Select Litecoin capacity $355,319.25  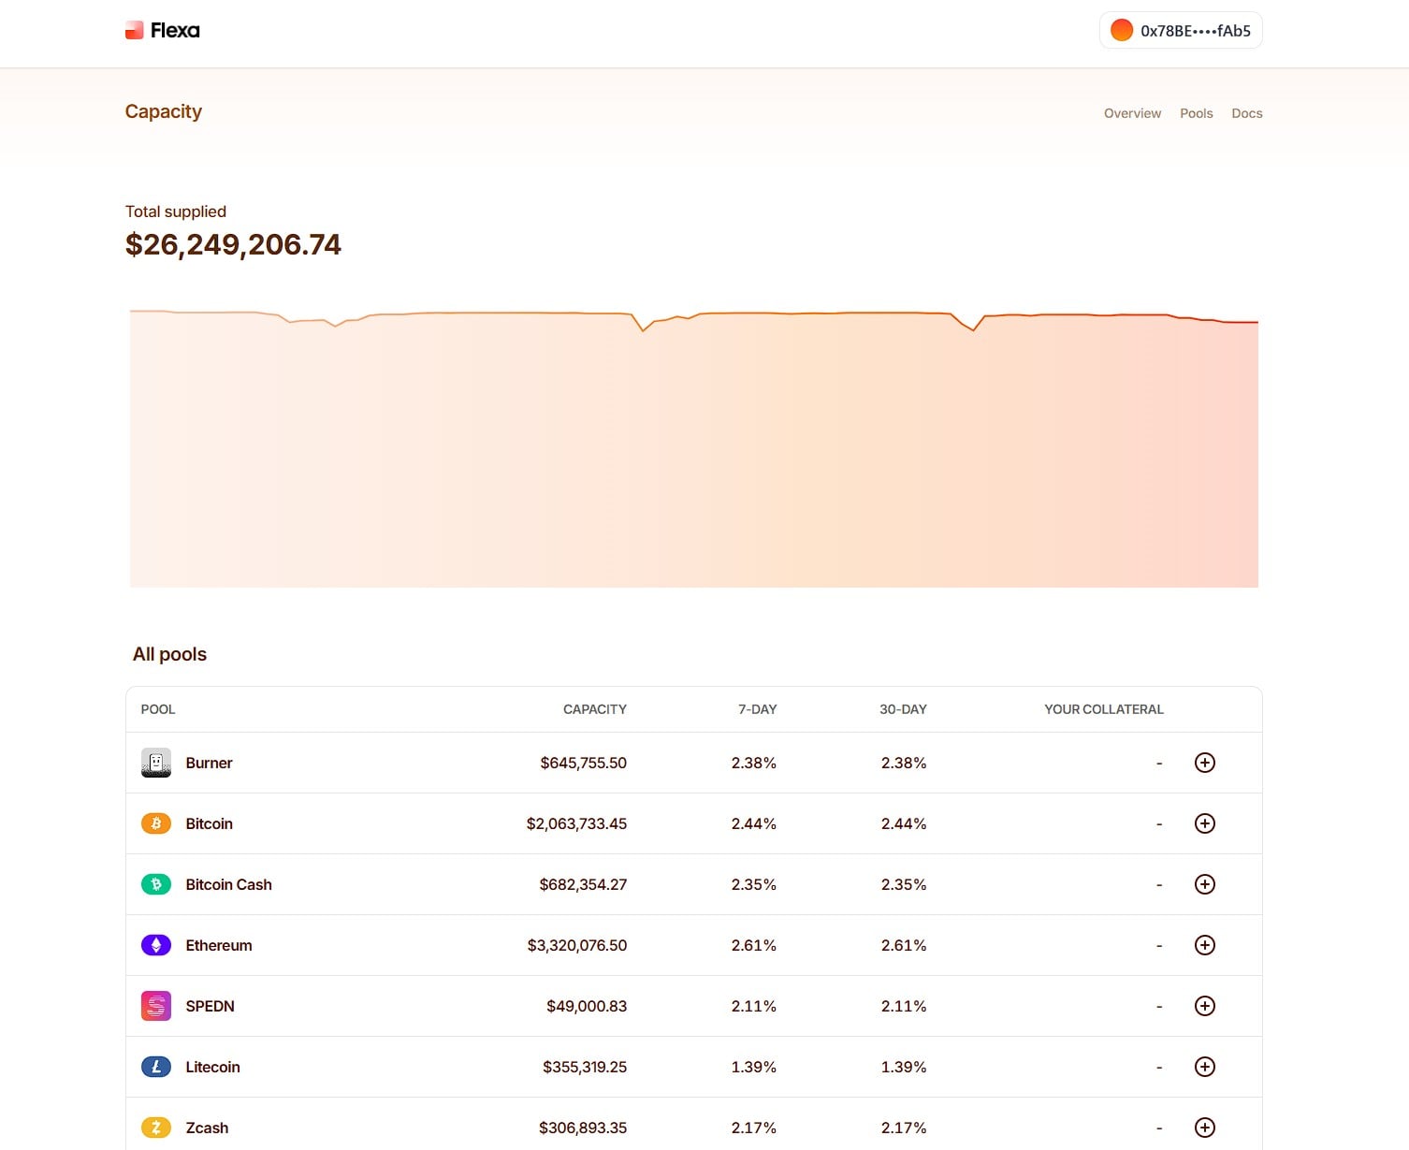point(585,1067)
